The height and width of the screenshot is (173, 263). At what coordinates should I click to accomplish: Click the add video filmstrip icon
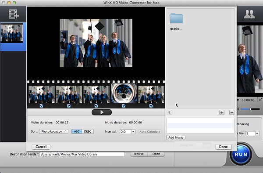[x=14, y=14]
